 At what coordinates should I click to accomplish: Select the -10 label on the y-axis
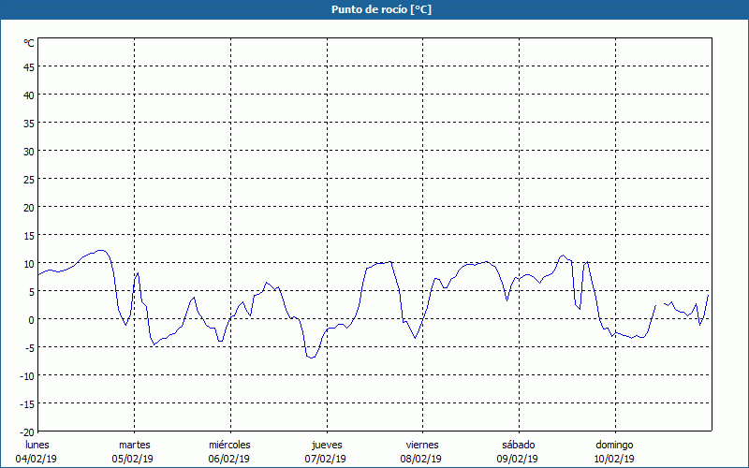click(26, 375)
